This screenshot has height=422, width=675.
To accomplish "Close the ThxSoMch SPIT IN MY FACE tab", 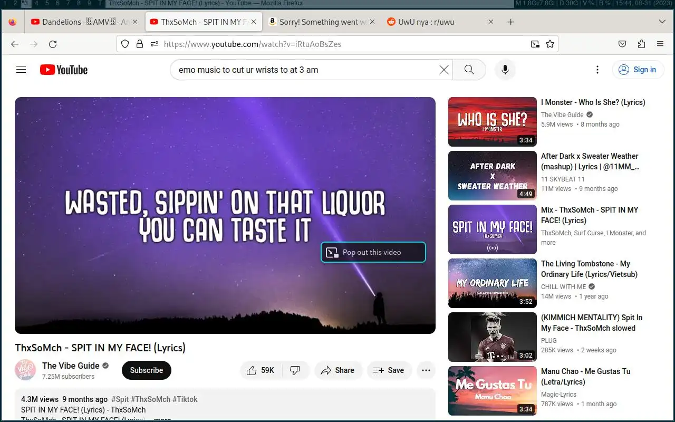I will tap(254, 22).
